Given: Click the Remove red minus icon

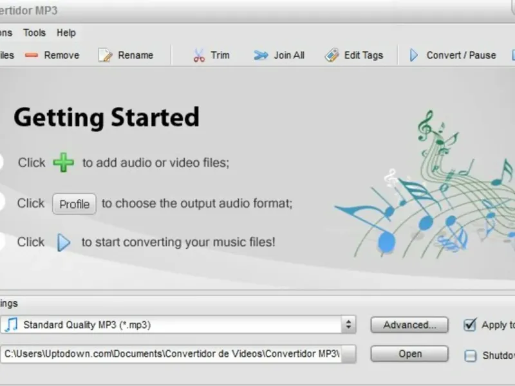Looking at the screenshot, I should point(32,55).
